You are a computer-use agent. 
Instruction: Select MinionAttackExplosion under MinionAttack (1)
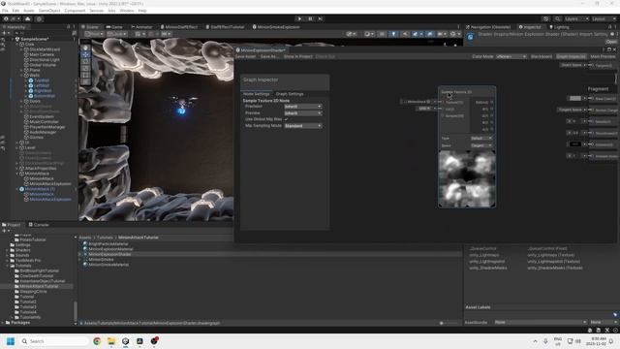(50, 200)
